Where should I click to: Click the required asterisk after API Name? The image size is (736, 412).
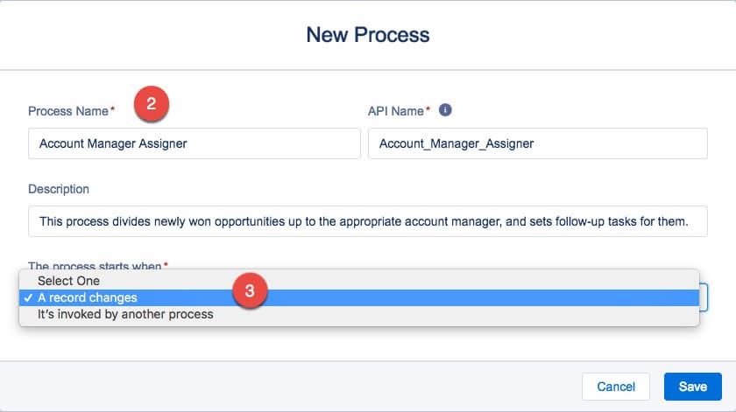[x=428, y=111]
